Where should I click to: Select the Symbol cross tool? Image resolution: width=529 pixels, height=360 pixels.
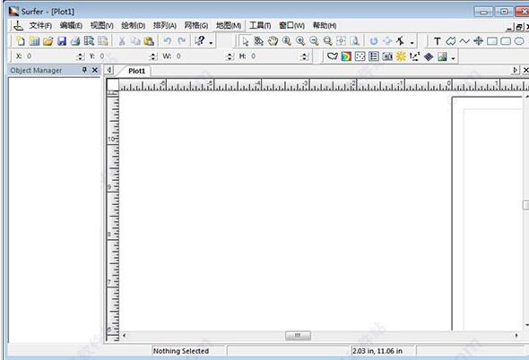(x=478, y=41)
